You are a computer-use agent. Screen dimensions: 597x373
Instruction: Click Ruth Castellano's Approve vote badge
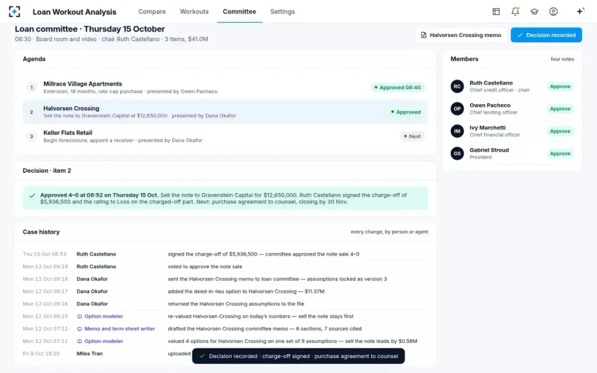[x=560, y=87]
